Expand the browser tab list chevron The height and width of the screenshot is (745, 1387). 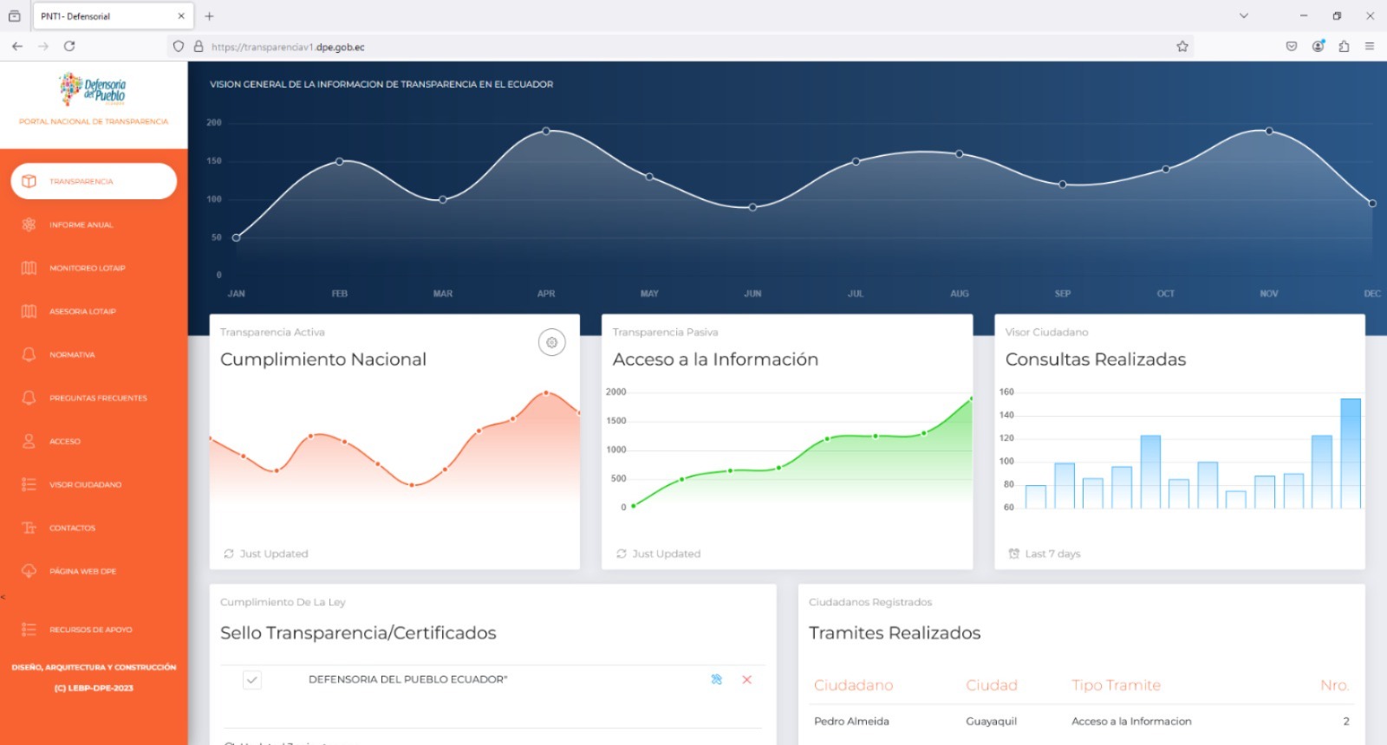[x=1243, y=16]
